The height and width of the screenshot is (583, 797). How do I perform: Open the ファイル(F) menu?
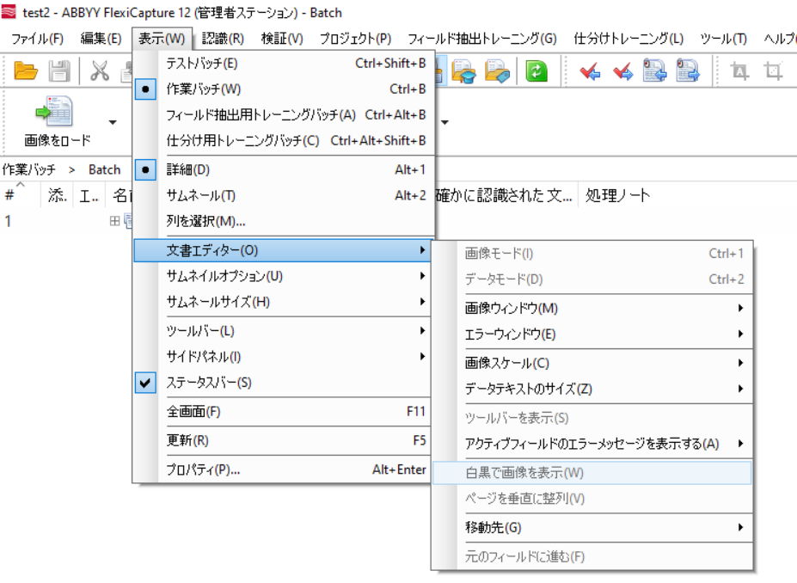pos(37,39)
